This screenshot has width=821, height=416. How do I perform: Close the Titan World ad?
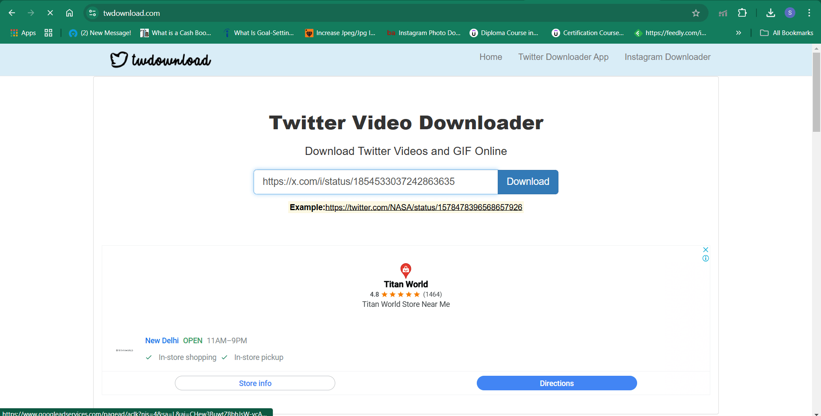tap(706, 250)
